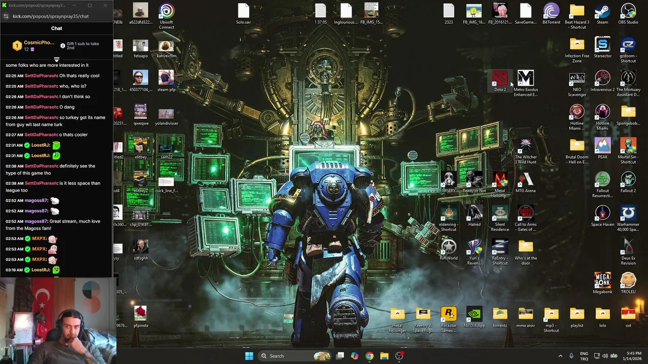Select the Starsector desktop shortcut

(x=602, y=48)
